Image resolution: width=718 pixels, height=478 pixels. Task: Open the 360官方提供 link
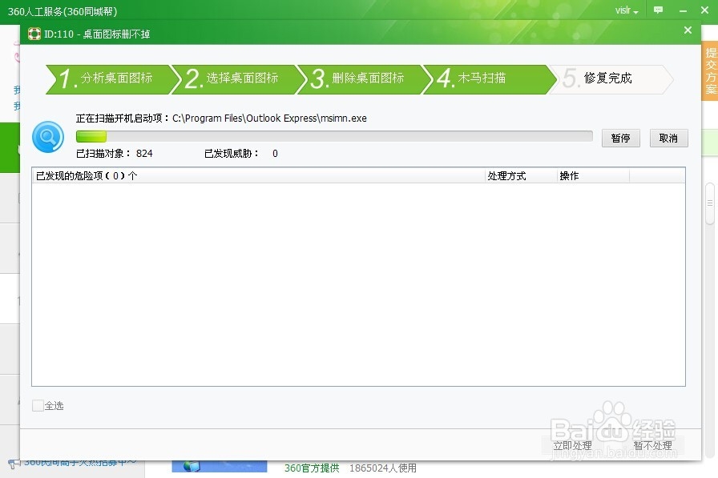311,468
